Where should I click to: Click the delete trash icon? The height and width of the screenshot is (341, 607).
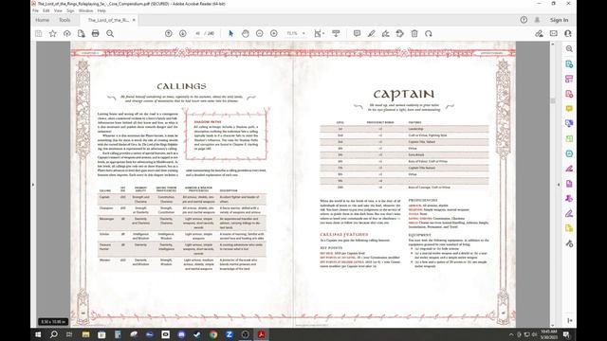[x=414, y=34]
